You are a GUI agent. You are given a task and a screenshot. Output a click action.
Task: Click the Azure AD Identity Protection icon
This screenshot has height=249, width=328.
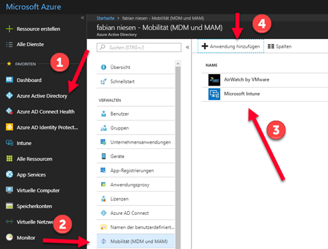[10, 127]
